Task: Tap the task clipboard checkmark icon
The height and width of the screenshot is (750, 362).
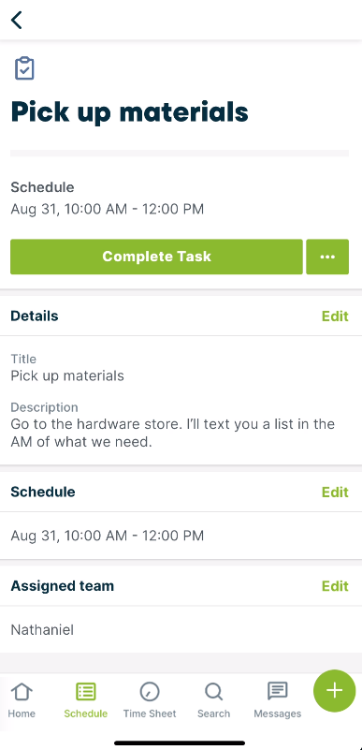Action: pos(24,68)
